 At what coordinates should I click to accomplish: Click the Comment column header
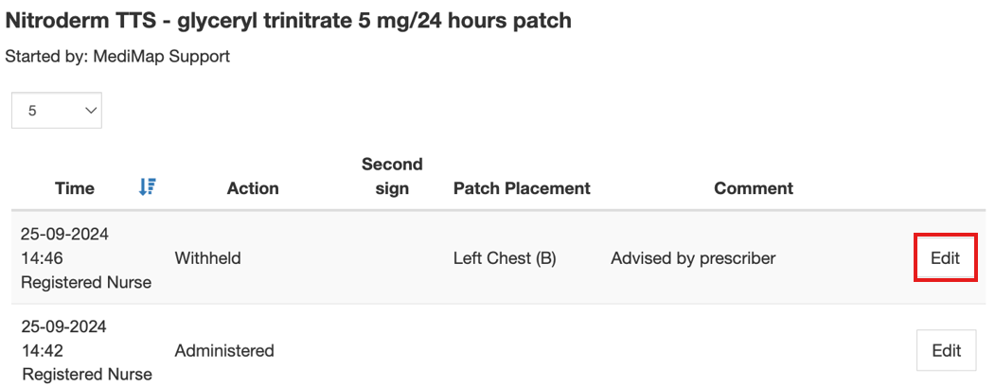tap(754, 188)
